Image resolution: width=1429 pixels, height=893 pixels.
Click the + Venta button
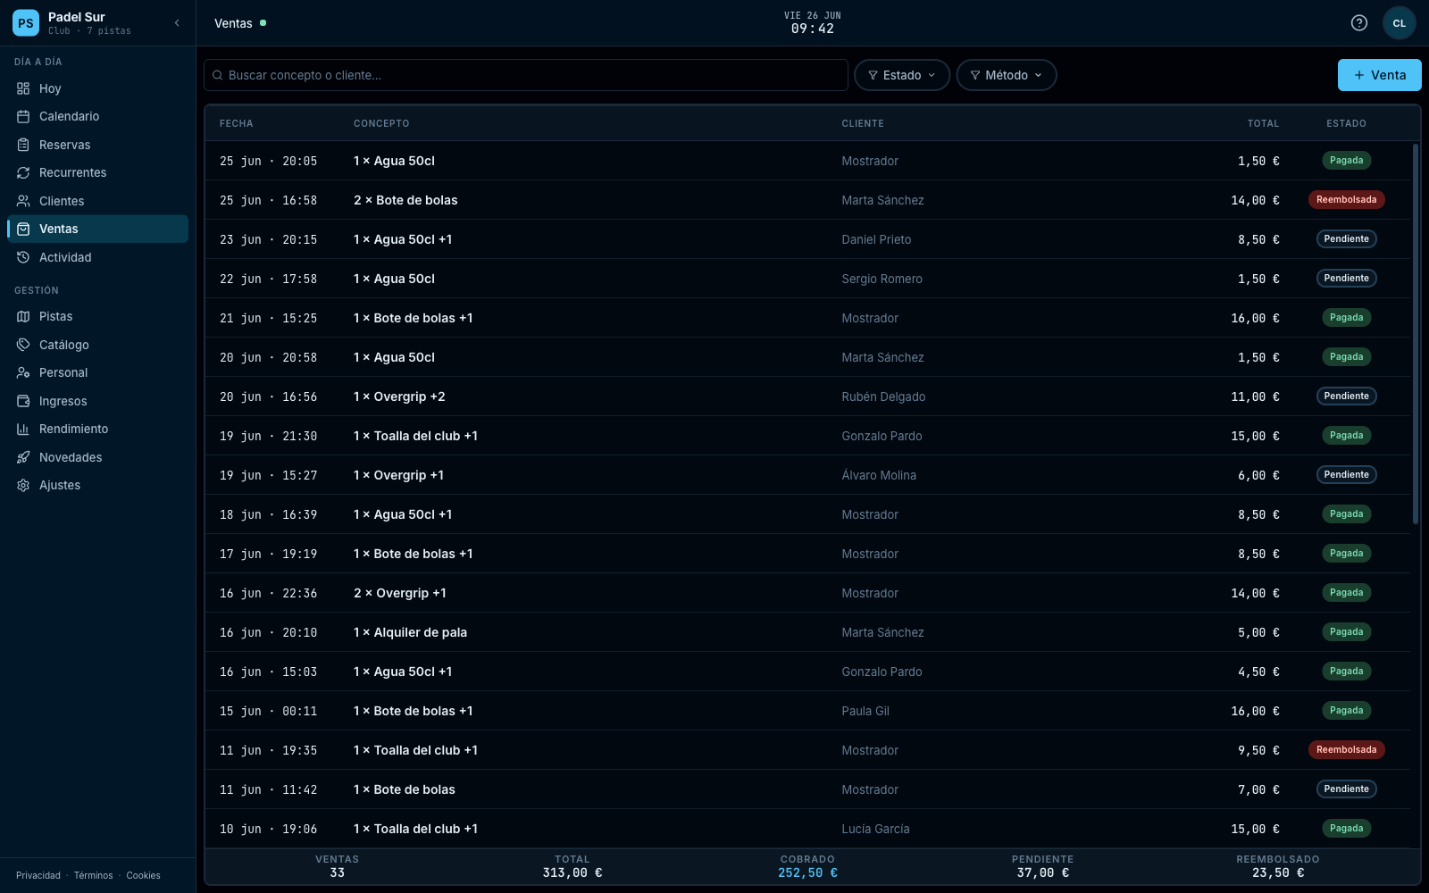click(1380, 75)
